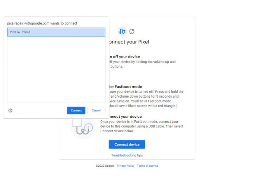This screenshot has width=257, height=192.
Task: Open Troubleshooting tips link
Action: point(127,155)
